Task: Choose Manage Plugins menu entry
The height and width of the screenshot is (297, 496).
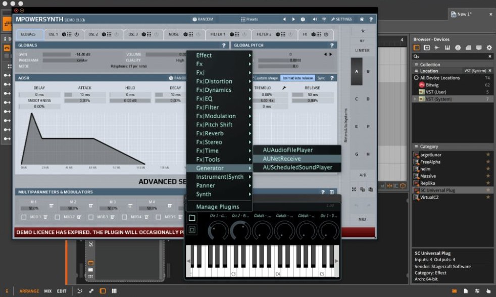Action: pos(219,207)
